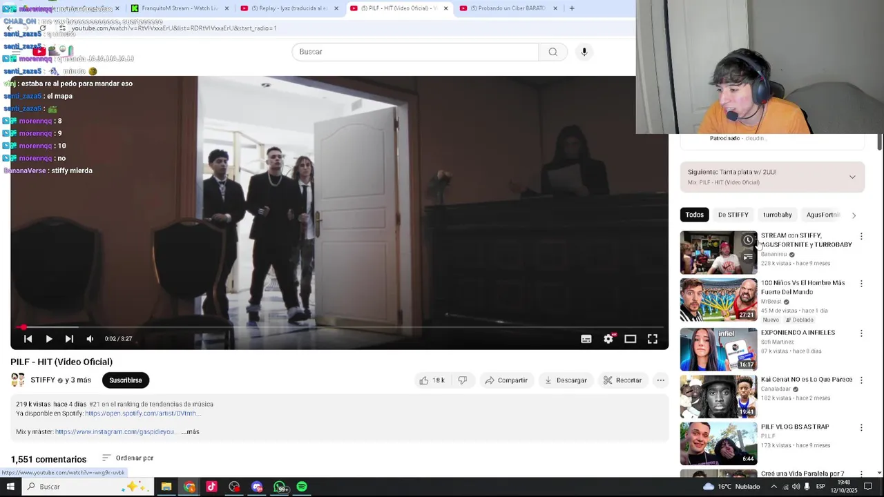Click the red video progress bar

pos(338,327)
